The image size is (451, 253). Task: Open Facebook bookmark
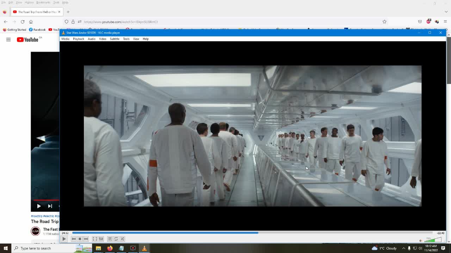[37, 30]
